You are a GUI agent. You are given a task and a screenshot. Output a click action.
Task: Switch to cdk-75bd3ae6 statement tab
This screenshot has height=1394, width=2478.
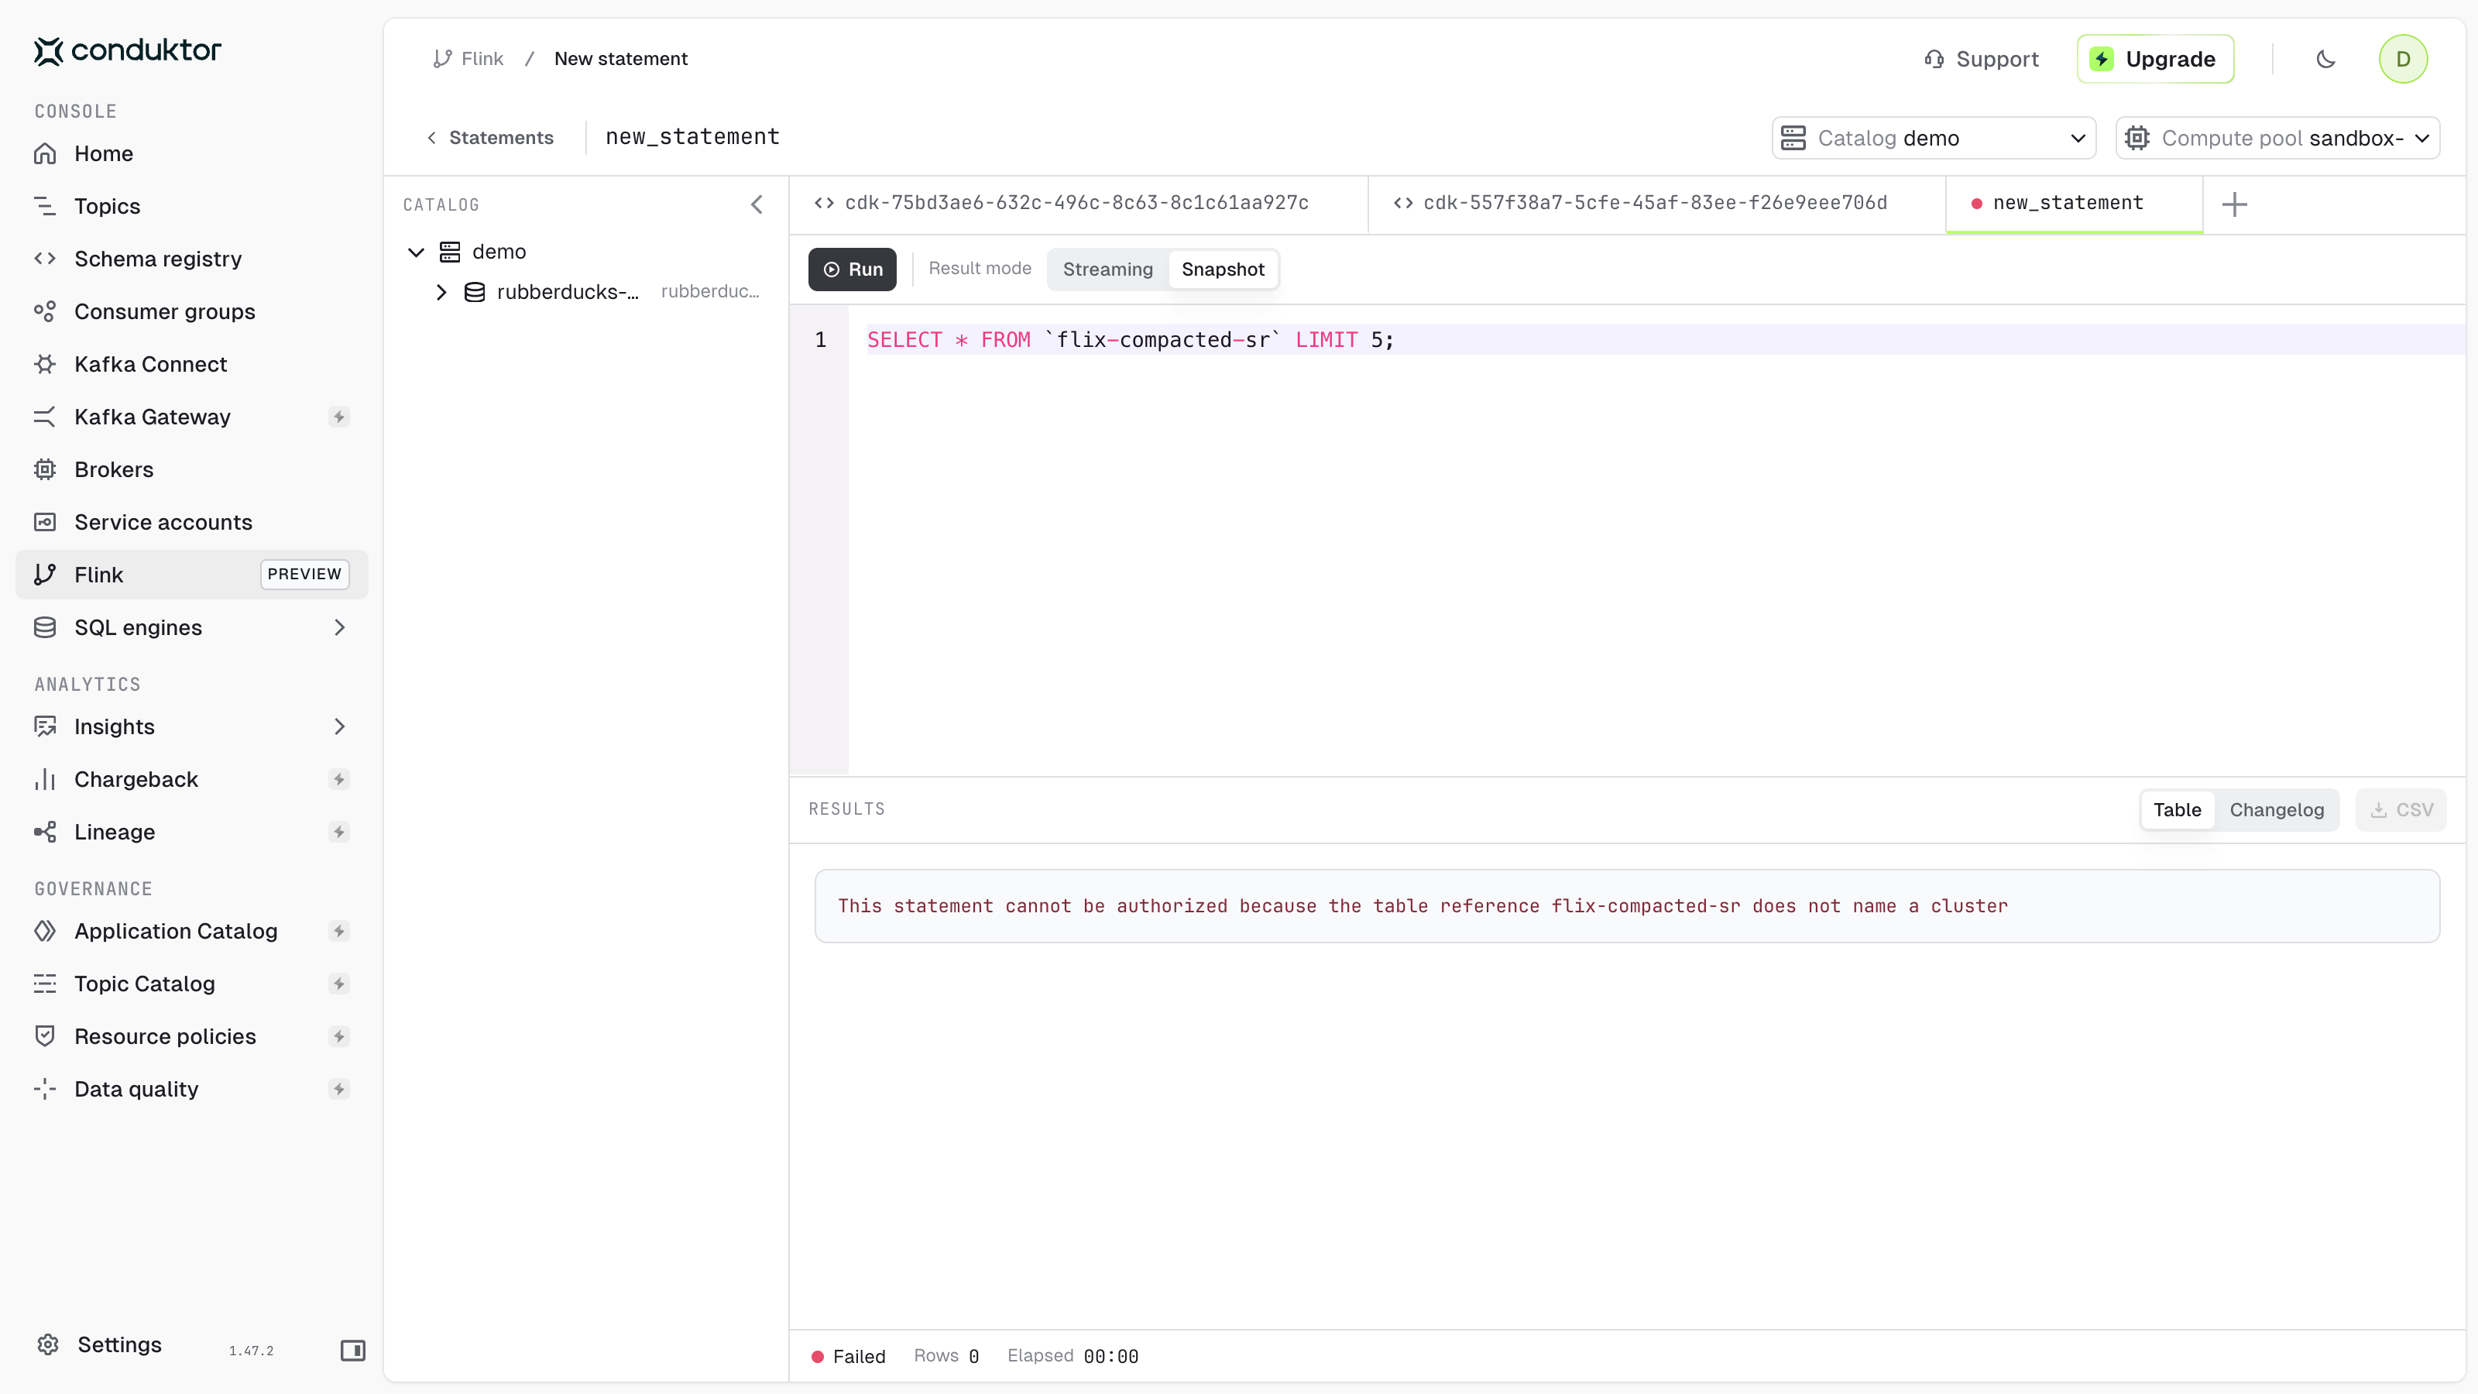click(x=1079, y=203)
